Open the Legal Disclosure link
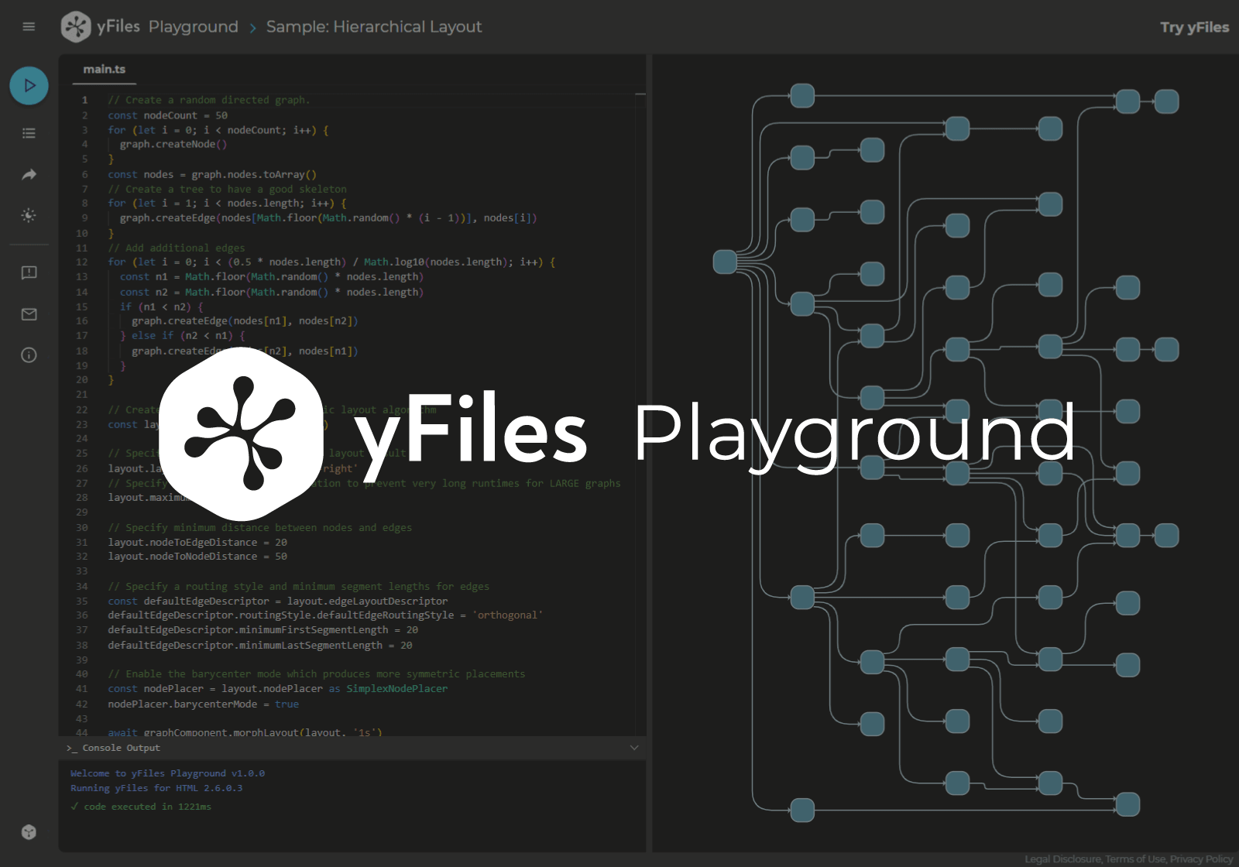1239x867 pixels. click(x=1062, y=858)
